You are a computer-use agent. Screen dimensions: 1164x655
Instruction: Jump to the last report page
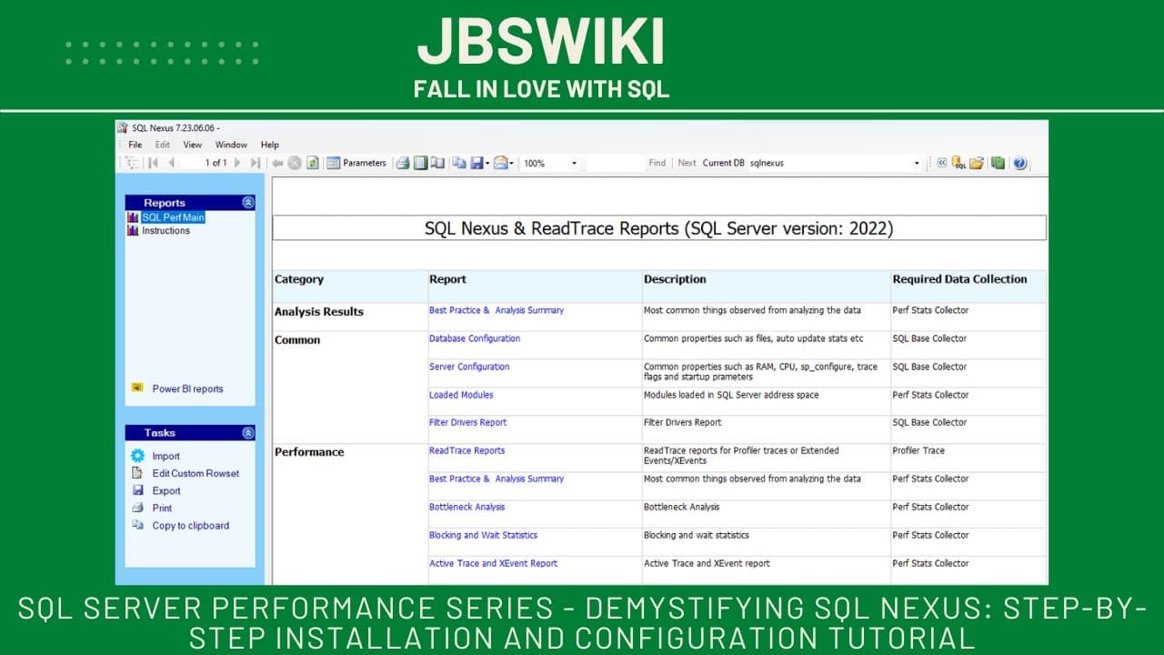pos(256,163)
